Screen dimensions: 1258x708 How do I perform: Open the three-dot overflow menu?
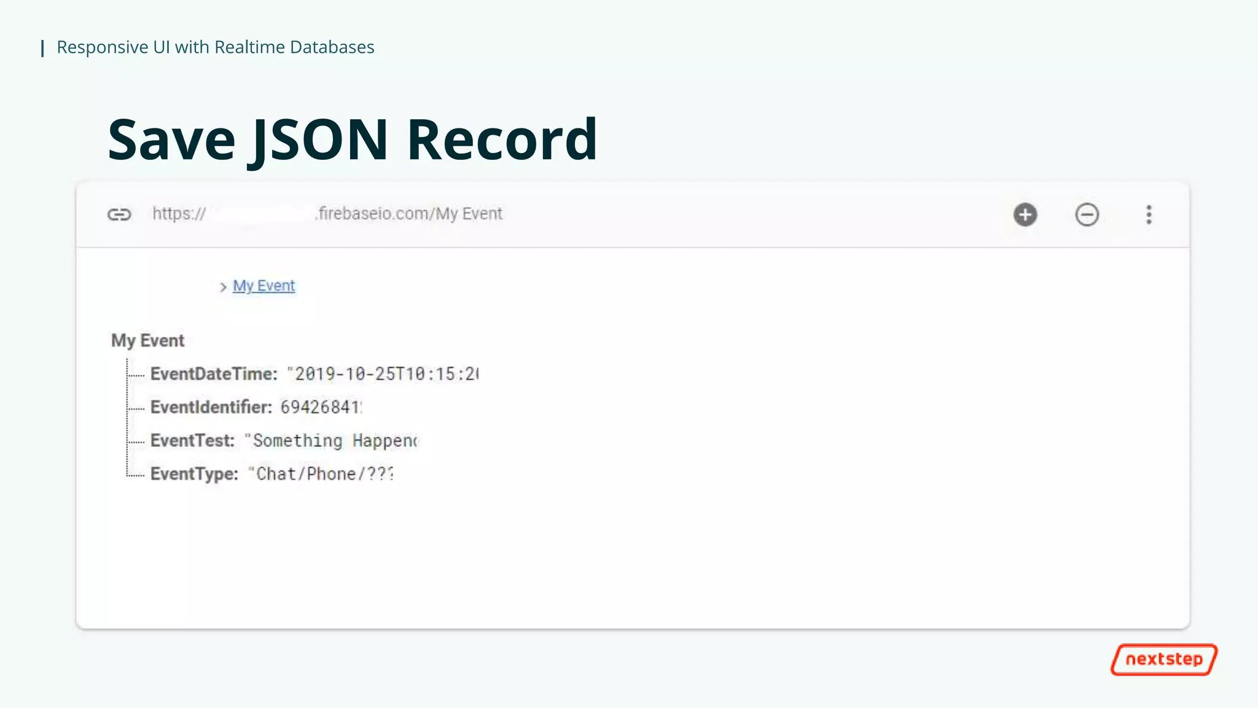tap(1149, 214)
